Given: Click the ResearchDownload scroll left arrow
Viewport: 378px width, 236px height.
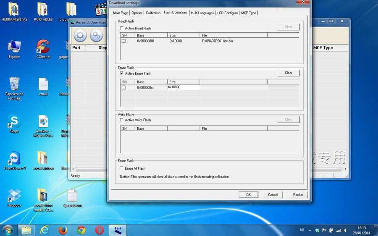Looking at the screenshot, I should 73,169.
